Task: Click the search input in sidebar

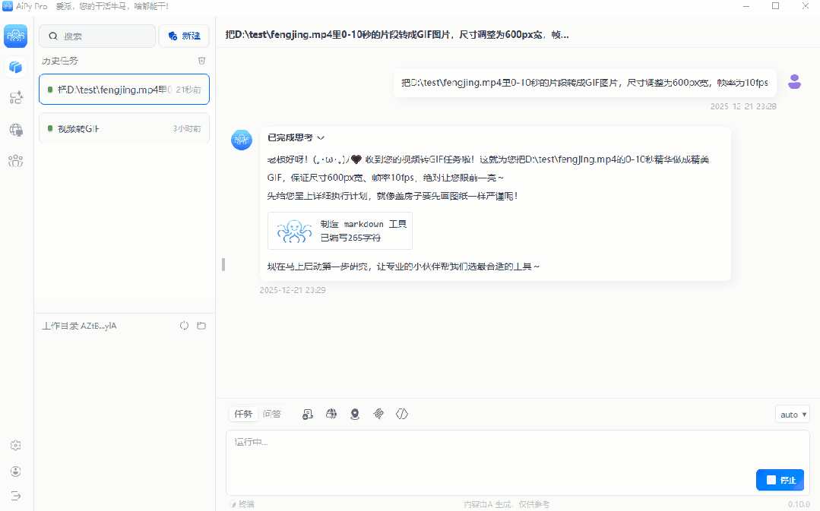Action: click(x=97, y=36)
